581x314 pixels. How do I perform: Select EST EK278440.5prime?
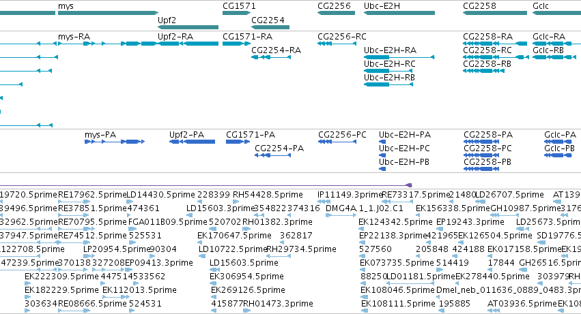click(492, 277)
